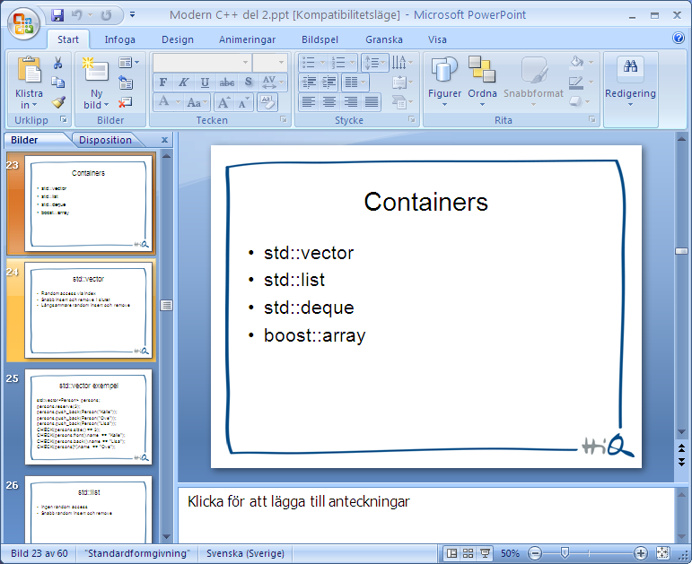Select slide 25 std::vector exempel thumbnail
Image resolution: width=692 pixels, height=564 pixels.
click(x=88, y=417)
